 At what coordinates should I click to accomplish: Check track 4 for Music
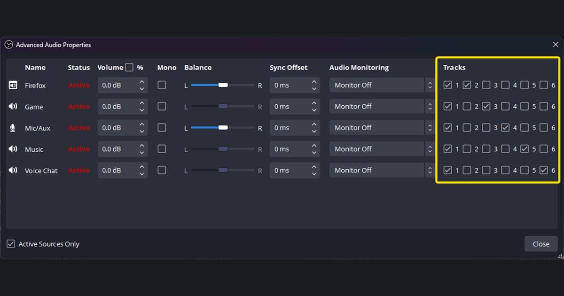click(505, 148)
